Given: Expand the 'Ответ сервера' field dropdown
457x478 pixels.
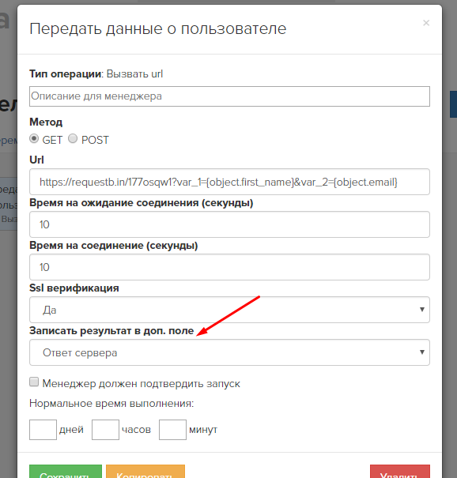Looking at the screenshot, I should [422, 352].
